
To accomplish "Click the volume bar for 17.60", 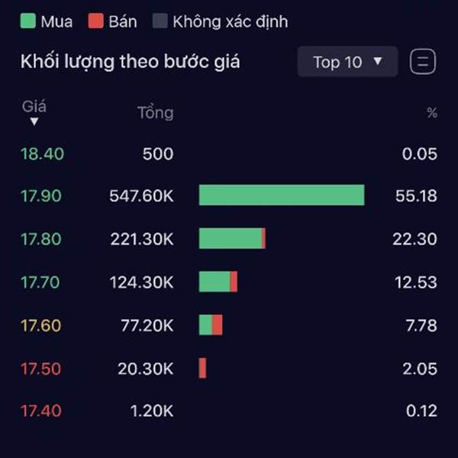I will click(210, 325).
